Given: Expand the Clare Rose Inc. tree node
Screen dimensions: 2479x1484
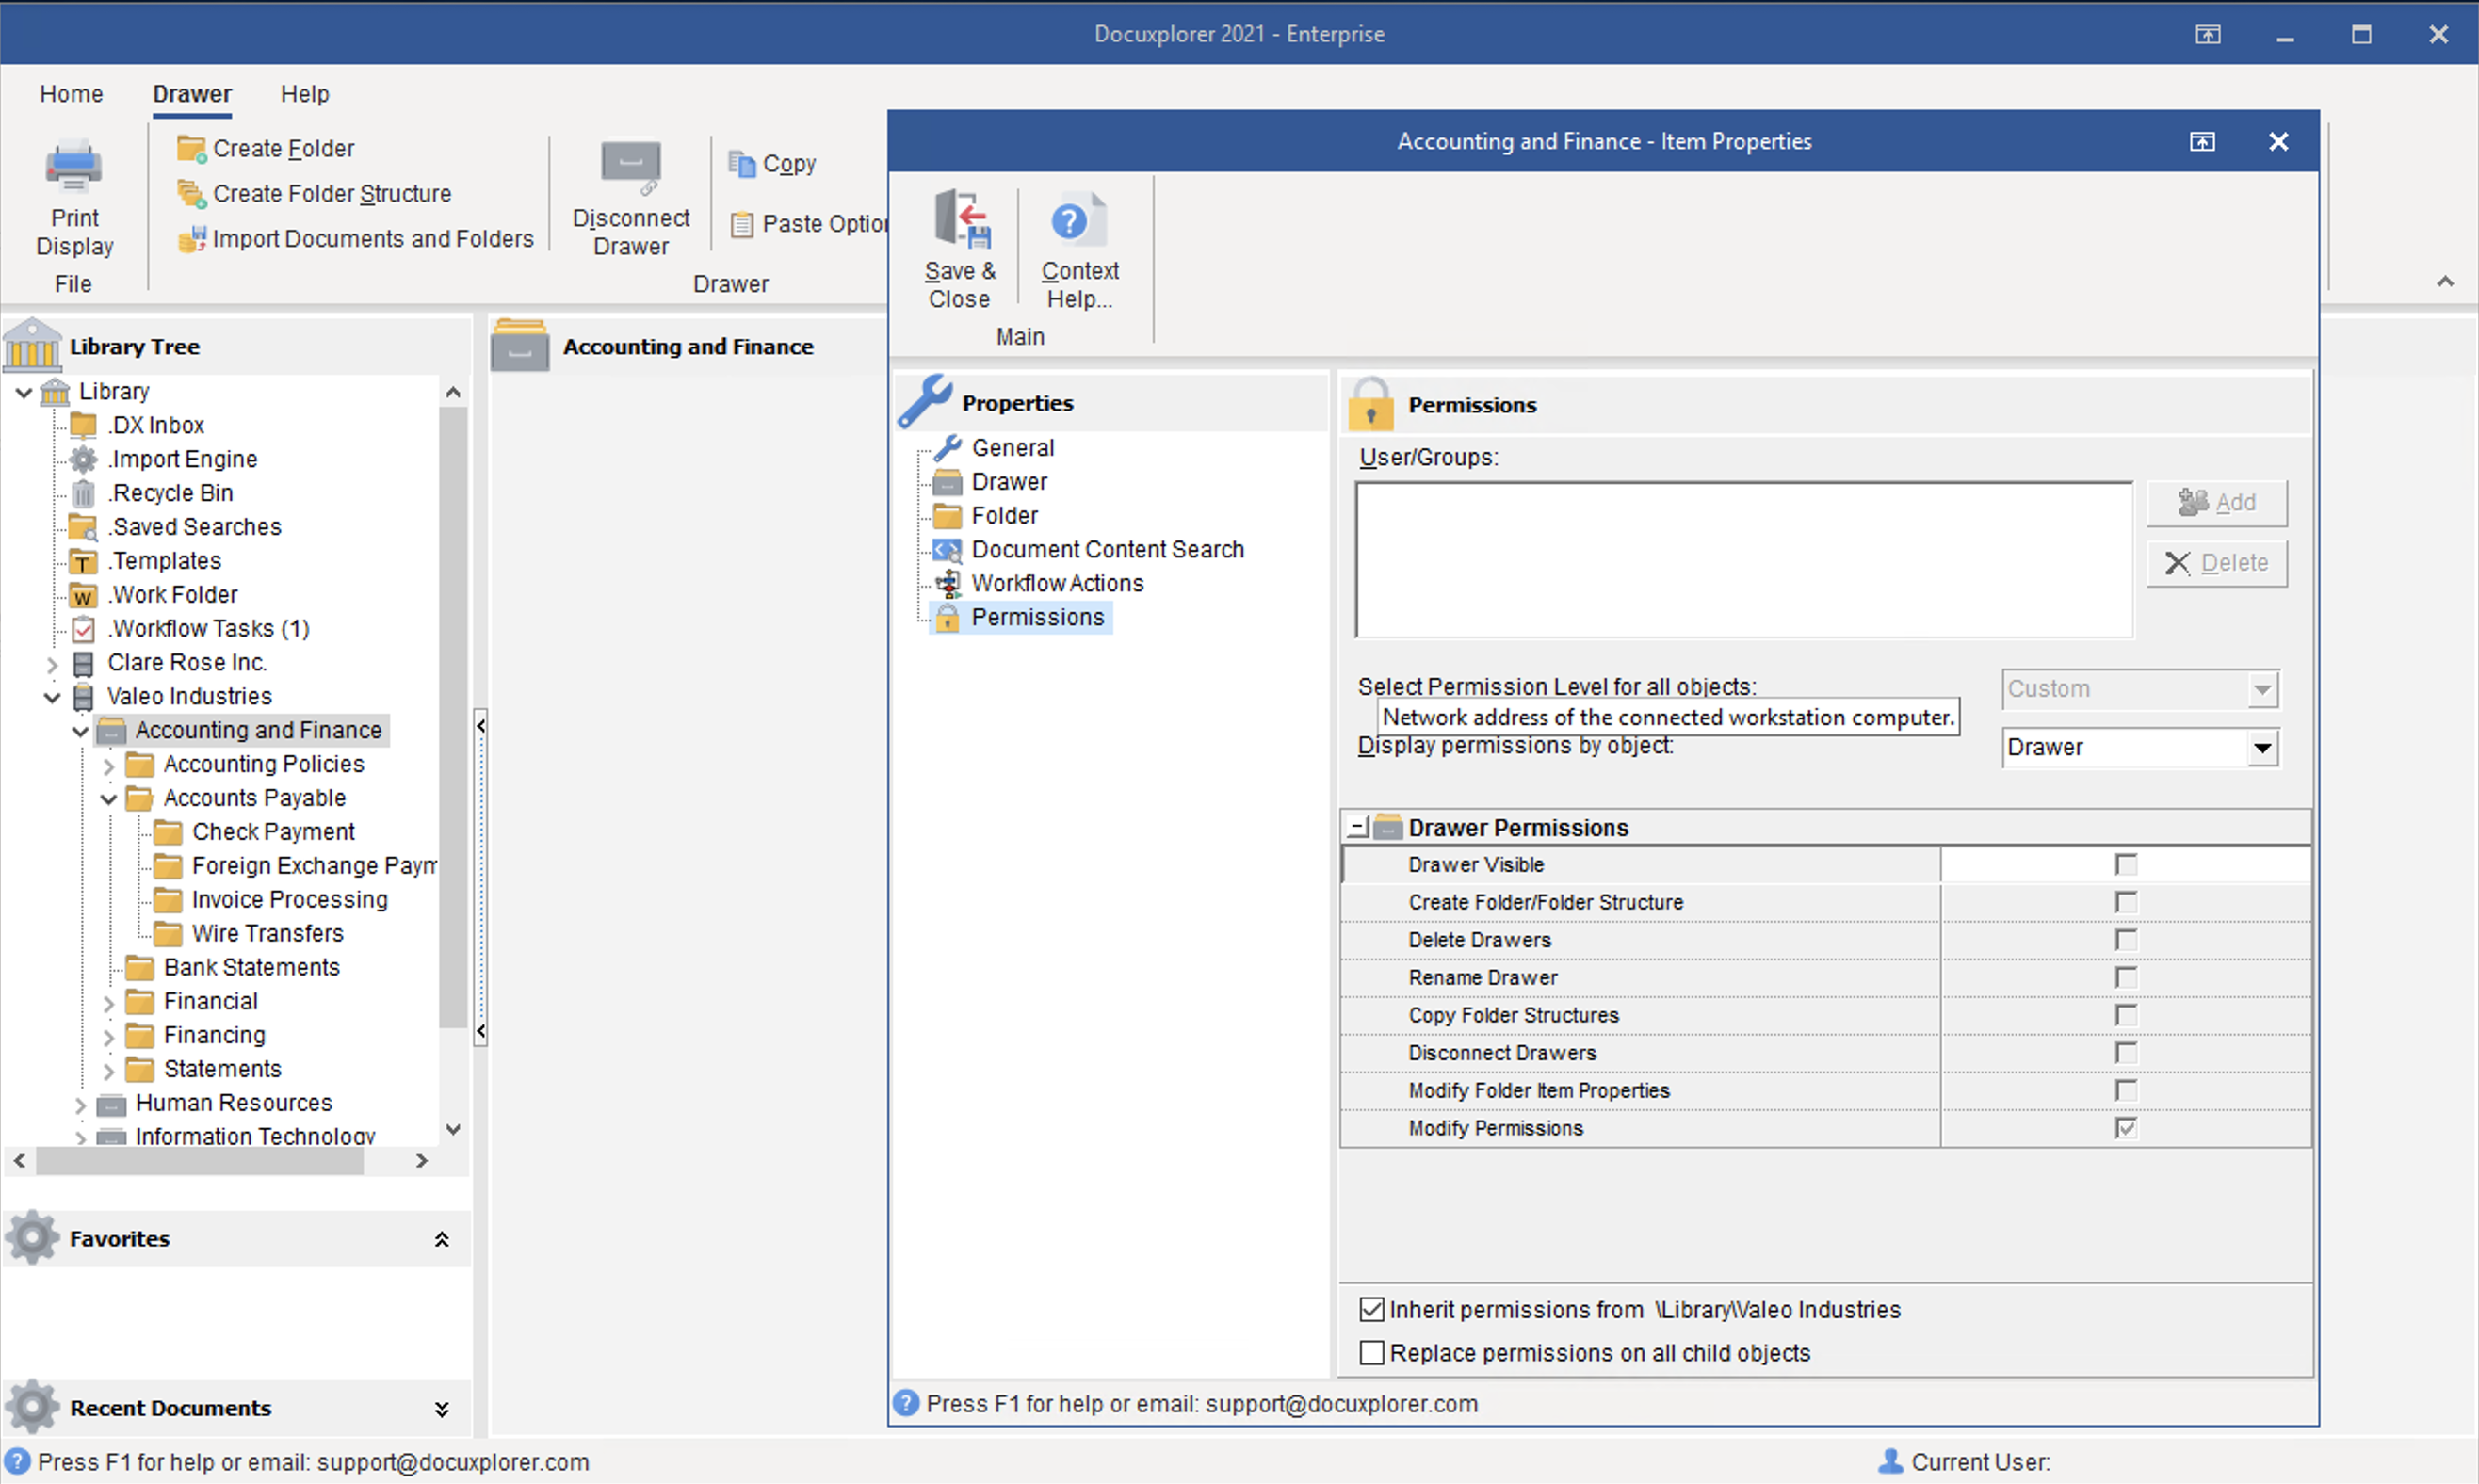Looking at the screenshot, I should [x=52, y=663].
